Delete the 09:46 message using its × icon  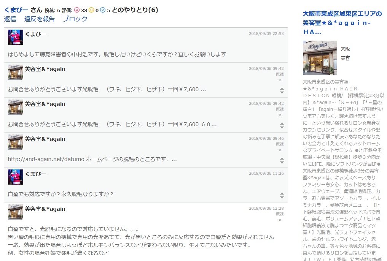coord(280,150)
